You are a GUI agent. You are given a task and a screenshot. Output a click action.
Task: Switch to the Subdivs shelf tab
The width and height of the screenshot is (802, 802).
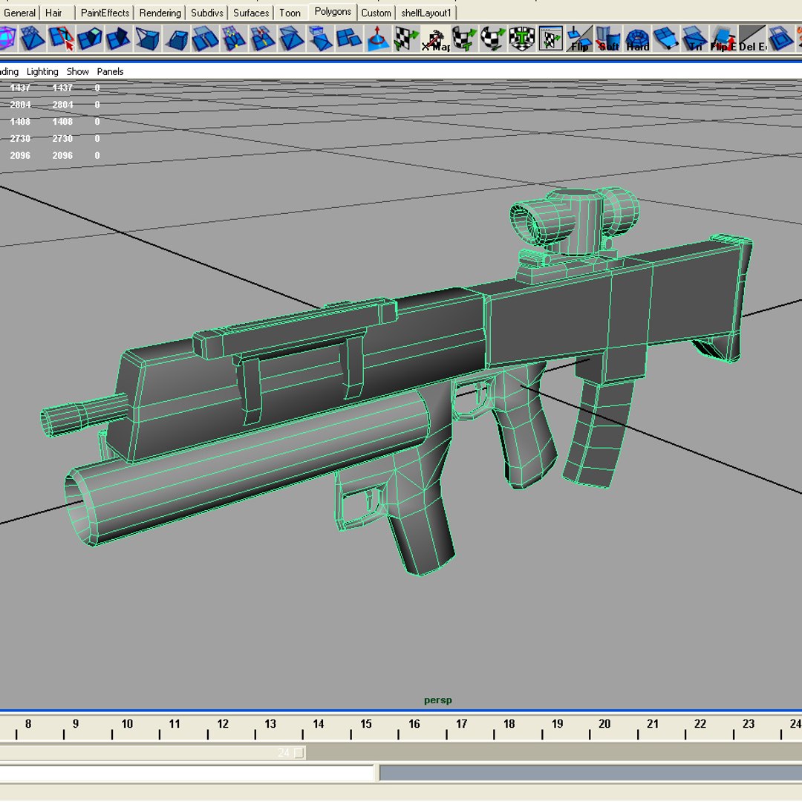207,13
